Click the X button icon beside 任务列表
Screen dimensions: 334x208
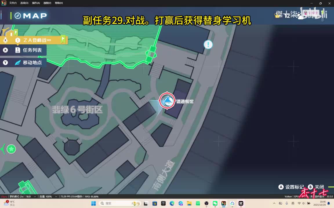5,50
